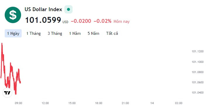Click the Hôm nay label

(121, 21)
